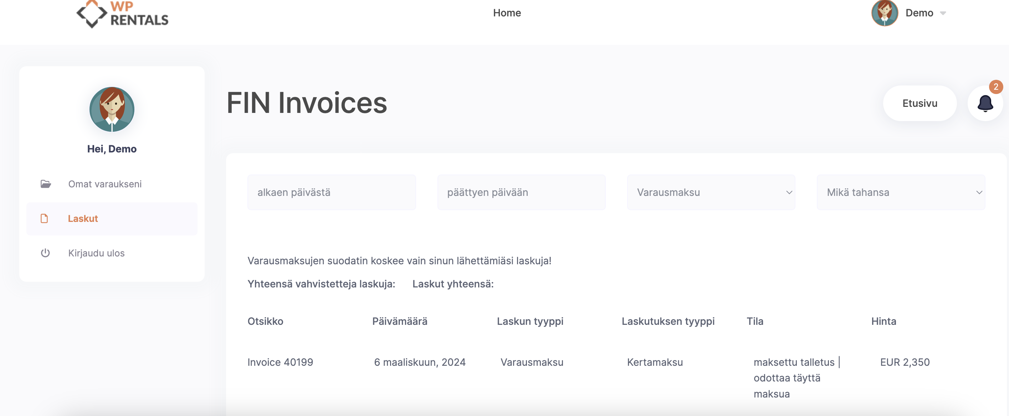Focus the alkaen päivästä date field
Image resolution: width=1009 pixels, height=416 pixels.
[x=331, y=192]
